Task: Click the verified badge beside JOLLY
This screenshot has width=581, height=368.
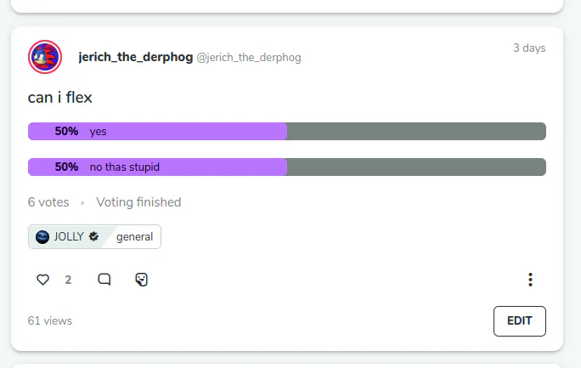Action: coord(93,237)
